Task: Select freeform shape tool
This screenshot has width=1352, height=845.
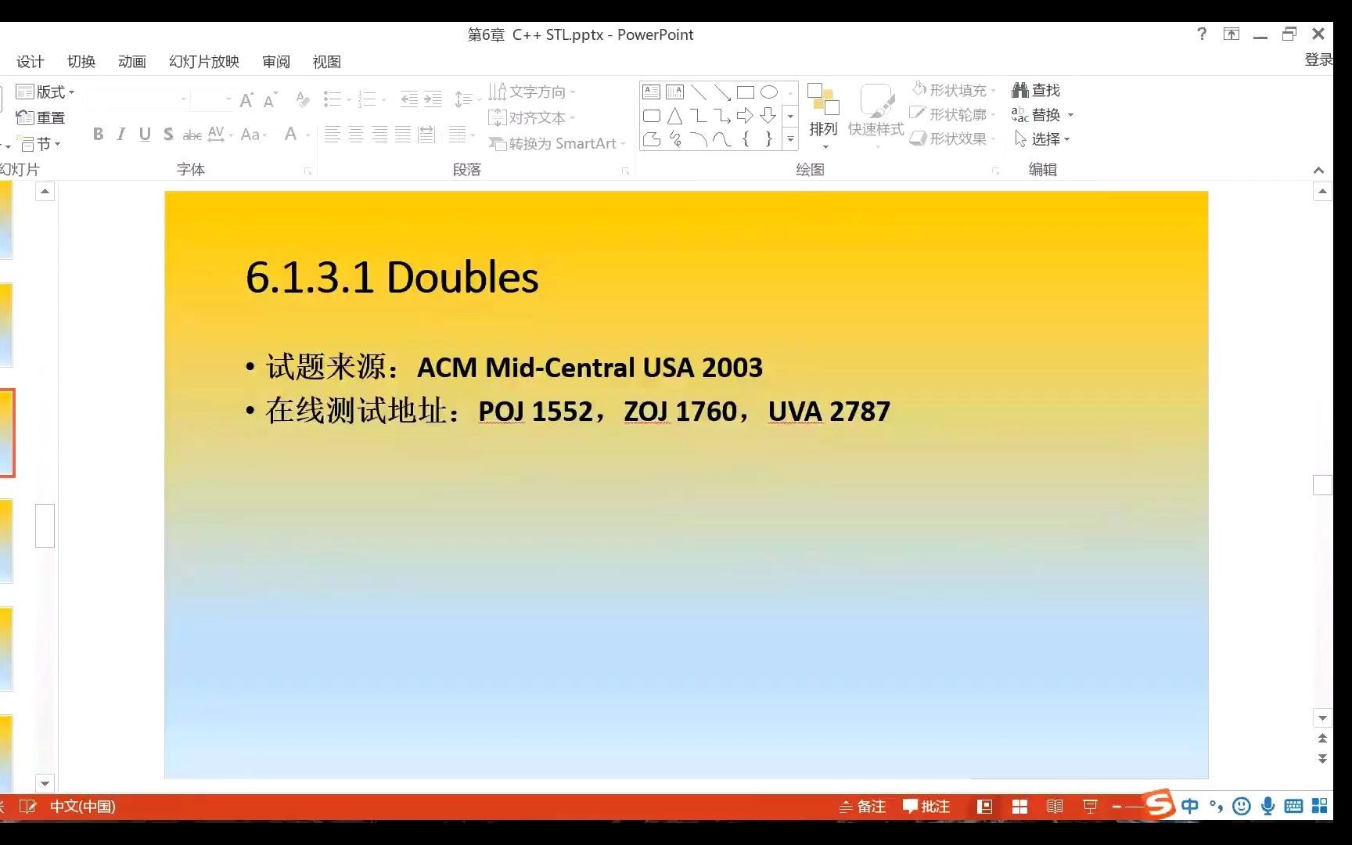Action: pos(651,139)
